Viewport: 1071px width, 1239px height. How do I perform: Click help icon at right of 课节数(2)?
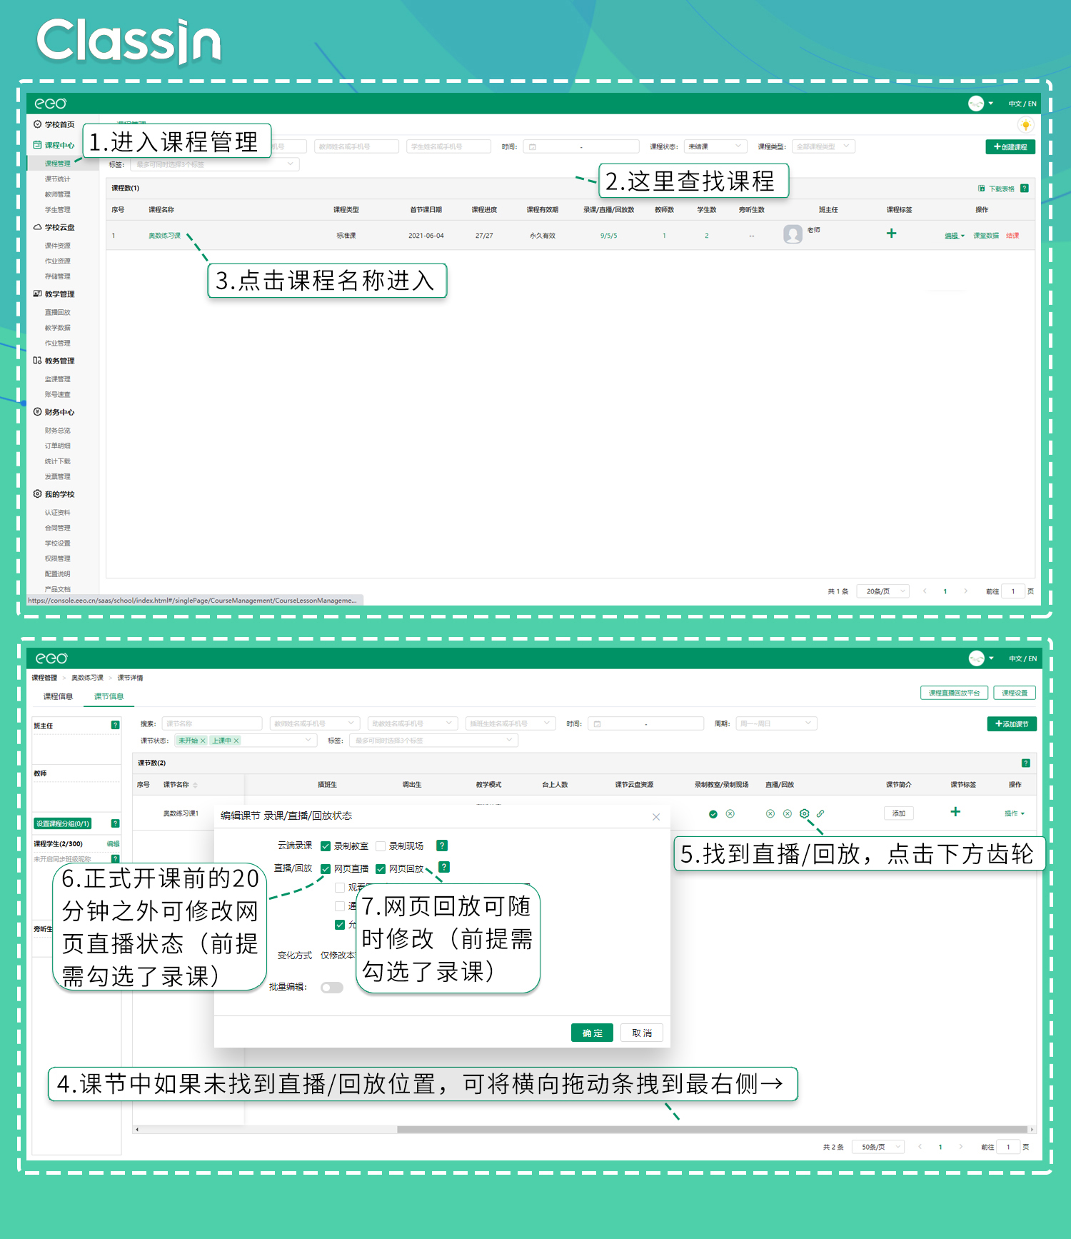coord(1026,763)
